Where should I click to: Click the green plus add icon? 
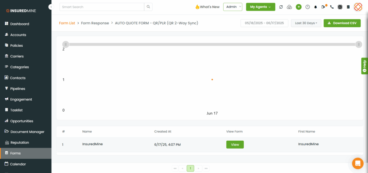point(299,7)
